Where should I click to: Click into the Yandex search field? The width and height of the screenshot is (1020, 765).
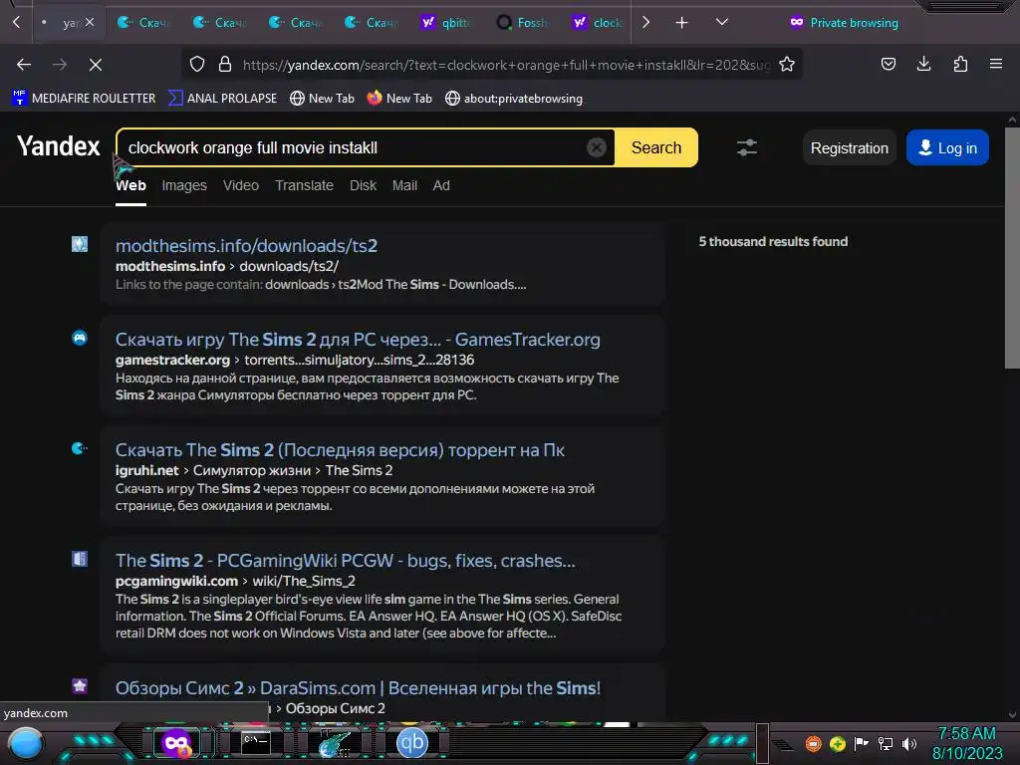[x=355, y=147]
